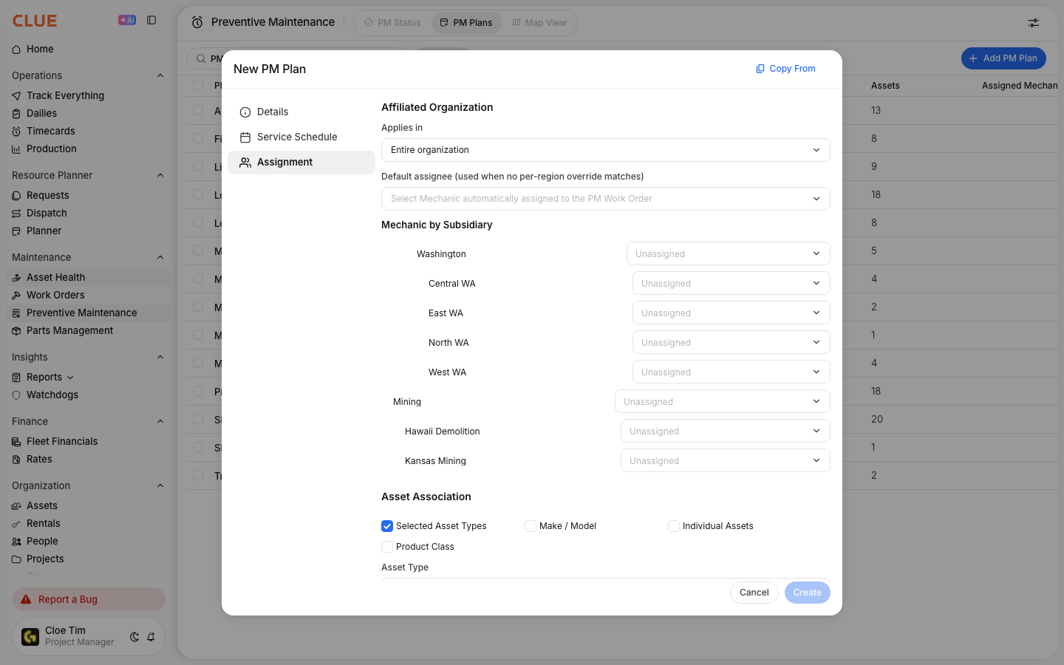Open notifications bell icon

coord(151,636)
